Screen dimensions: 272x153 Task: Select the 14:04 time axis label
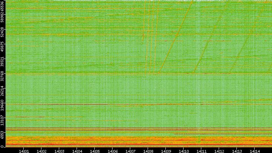click(77, 151)
